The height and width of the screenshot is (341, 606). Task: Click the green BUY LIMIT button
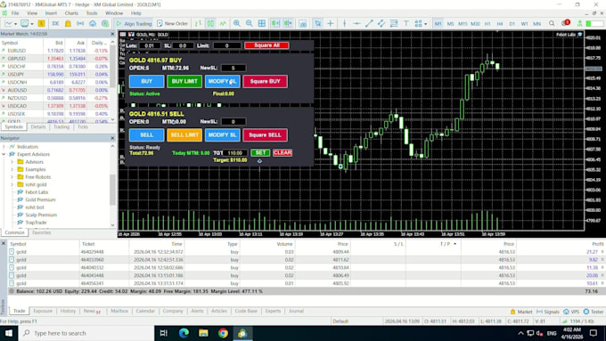[184, 82]
